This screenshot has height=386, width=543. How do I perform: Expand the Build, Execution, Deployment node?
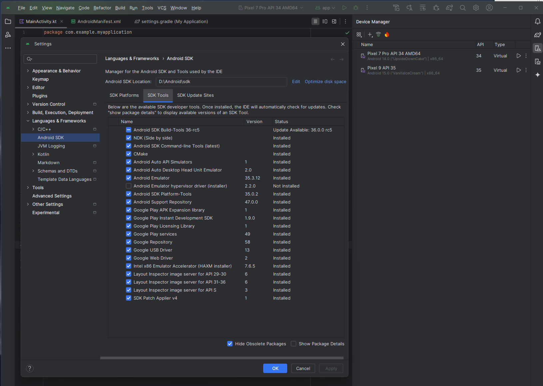tap(28, 112)
